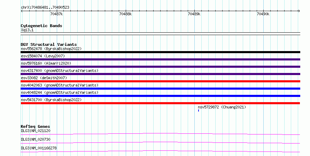Click the purple nsv4317400 variant bar
Image resolution: width=310 pixels, height=156 pixels.
[x=160, y=74]
